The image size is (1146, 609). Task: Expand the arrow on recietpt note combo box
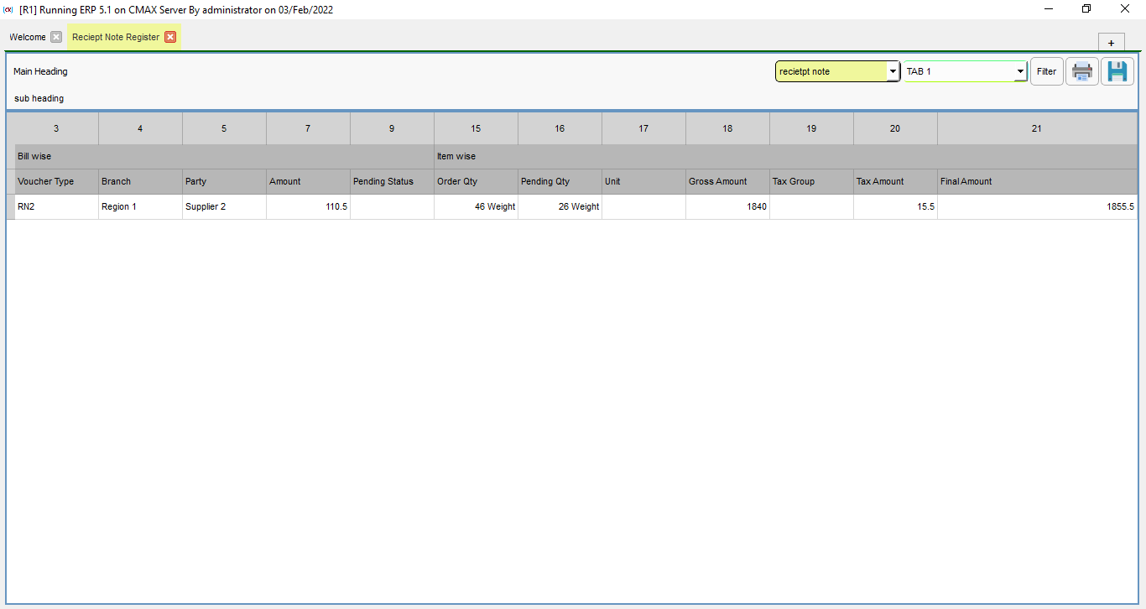pos(892,71)
